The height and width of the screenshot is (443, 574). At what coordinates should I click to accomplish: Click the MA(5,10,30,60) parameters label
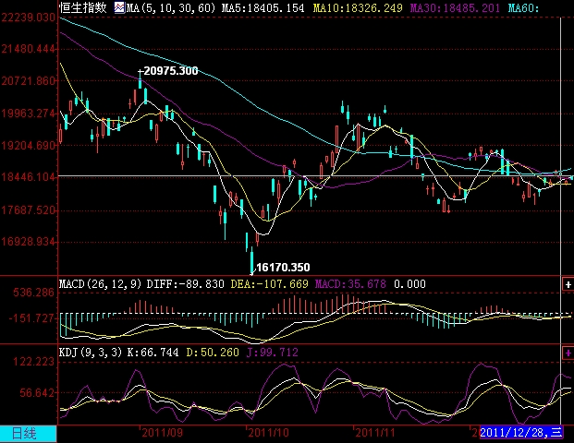pos(171,7)
